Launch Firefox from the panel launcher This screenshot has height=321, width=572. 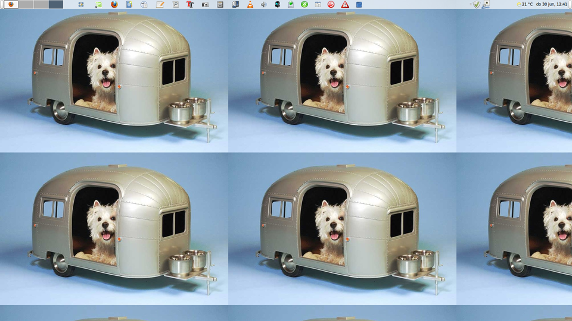pos(114,4)
